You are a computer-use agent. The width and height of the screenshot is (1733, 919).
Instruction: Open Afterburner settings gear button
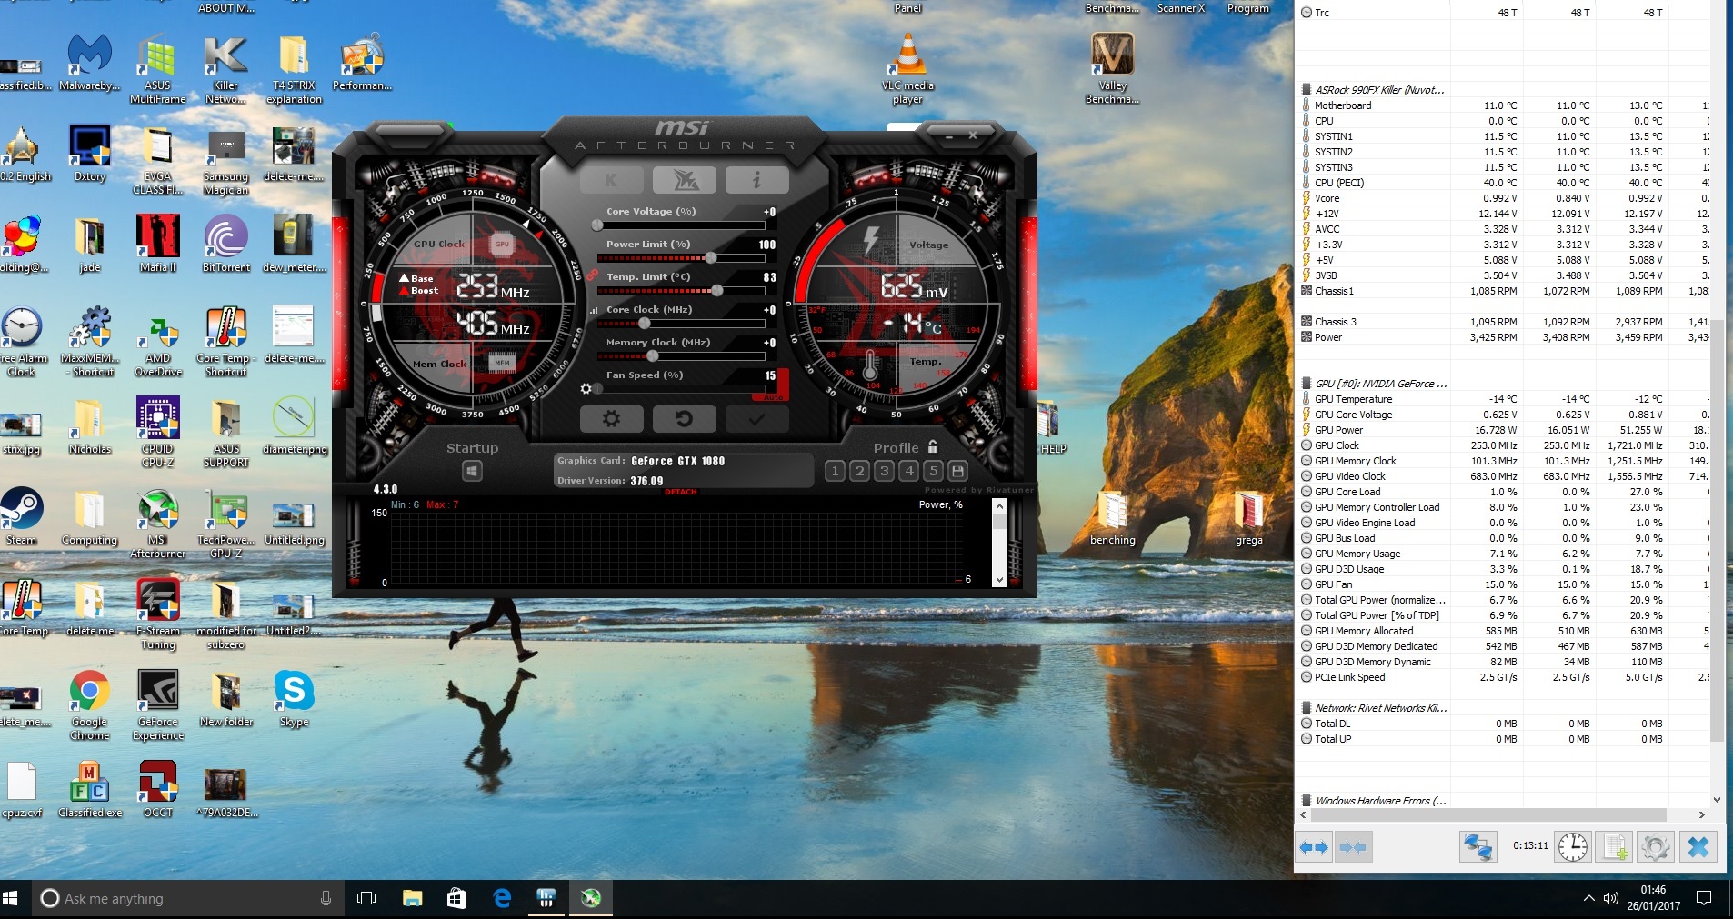pos(612,419)
